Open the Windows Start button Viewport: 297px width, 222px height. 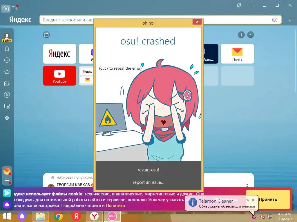tap(7, 216)
